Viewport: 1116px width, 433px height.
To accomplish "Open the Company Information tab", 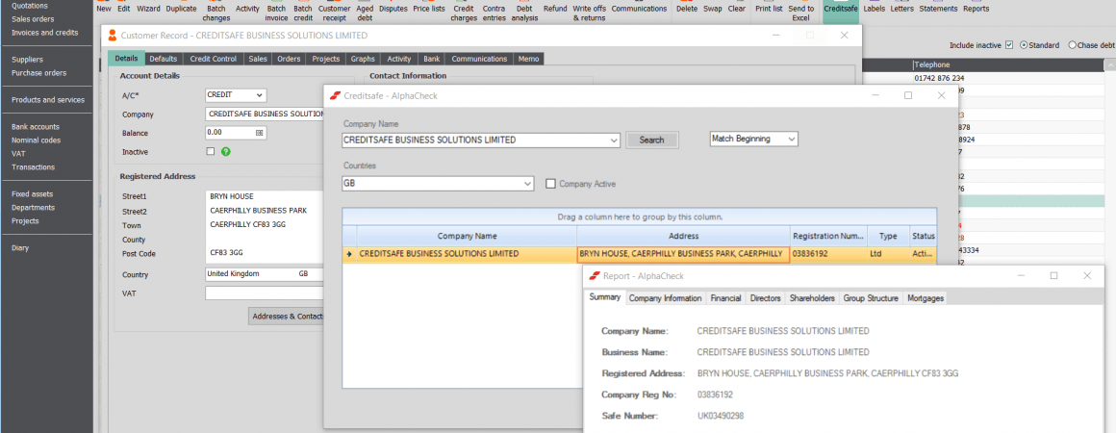I will point(666,298).
